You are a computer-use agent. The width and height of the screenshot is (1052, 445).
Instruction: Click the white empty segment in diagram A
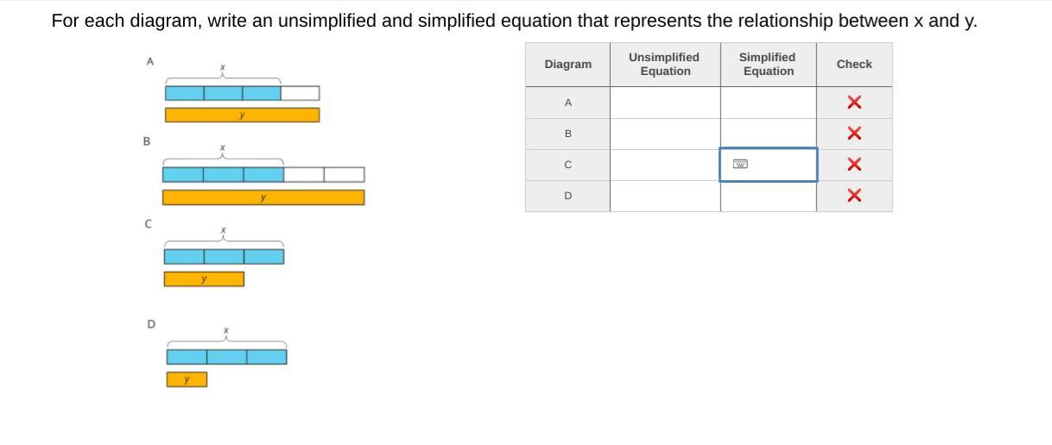coord(300,93)
